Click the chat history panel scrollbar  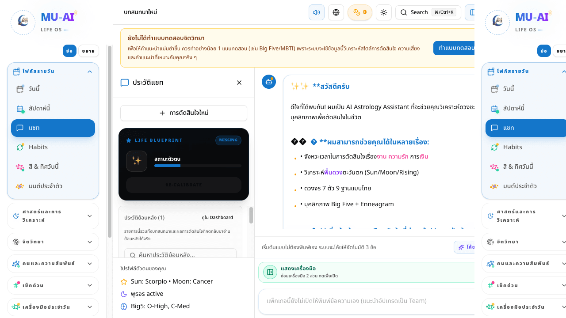point(251,216)
